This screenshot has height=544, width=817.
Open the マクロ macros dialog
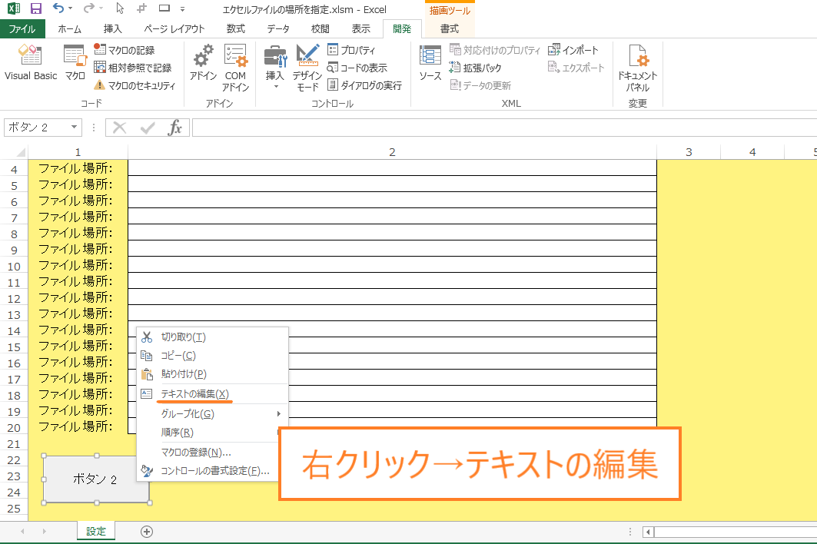[75, 62]
